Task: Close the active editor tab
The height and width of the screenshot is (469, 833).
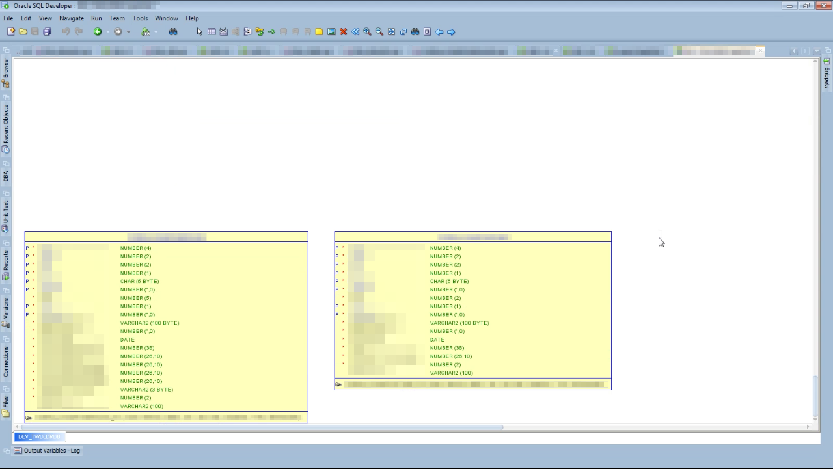Action: (x=760, y=51)
